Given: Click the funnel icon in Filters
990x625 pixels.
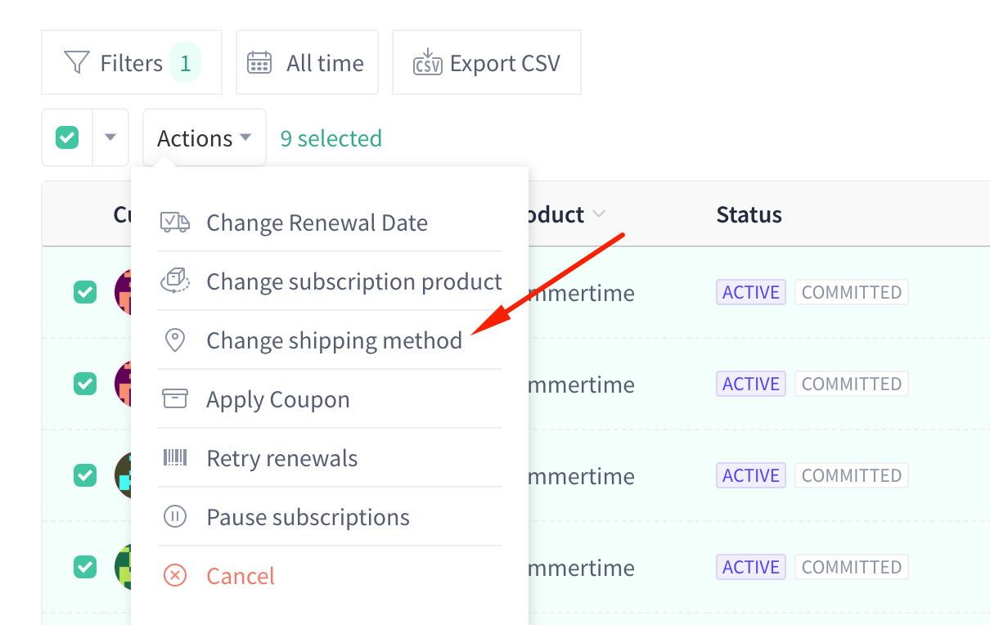Looking at the screenshot, I should tap(76, 63).
